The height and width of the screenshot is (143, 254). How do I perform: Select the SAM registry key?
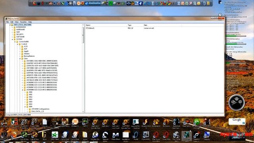[x=18, y=32]
